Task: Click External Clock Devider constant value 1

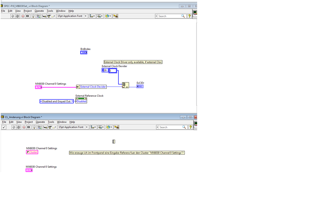Action: click(113, 71)
